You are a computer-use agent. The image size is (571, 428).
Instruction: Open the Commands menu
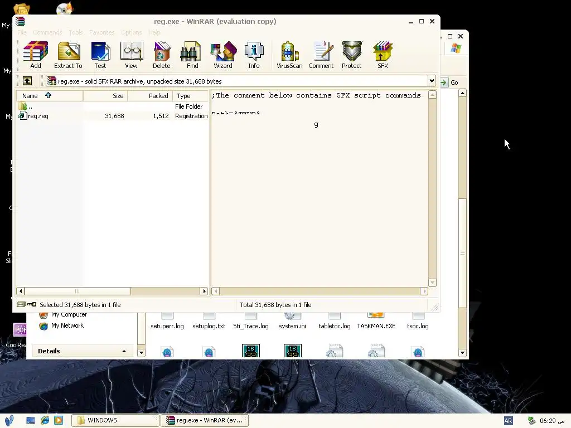[47, 32]
